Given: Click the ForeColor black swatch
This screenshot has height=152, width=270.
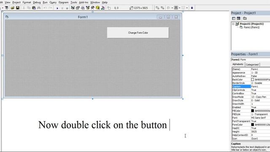Looking at the screenshot, I should coord(252,125).
